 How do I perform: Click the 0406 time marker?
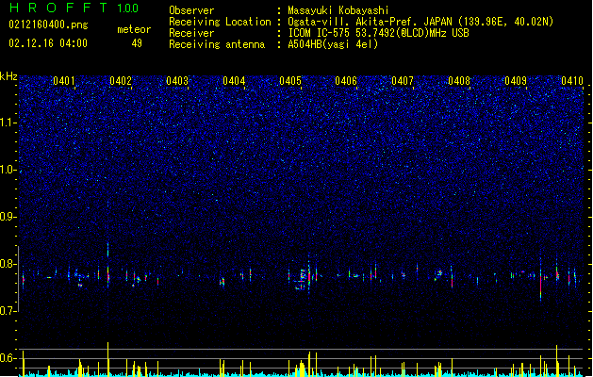click(346, 80)
